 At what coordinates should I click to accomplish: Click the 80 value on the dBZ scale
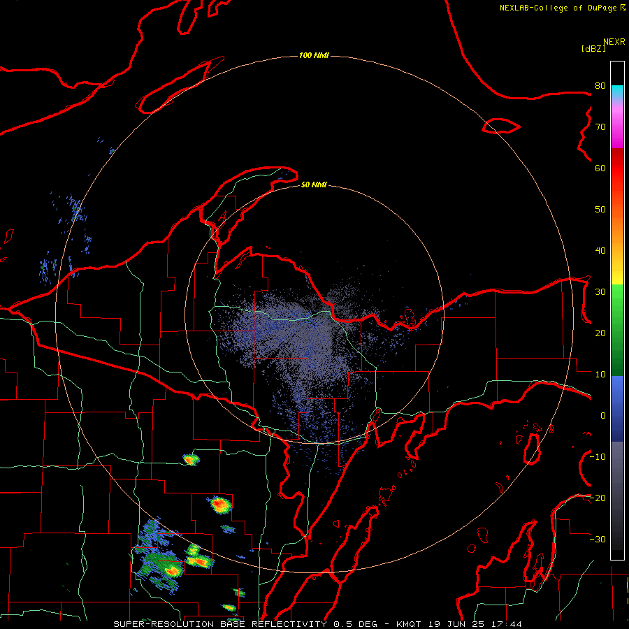click(x=600, y=86)
